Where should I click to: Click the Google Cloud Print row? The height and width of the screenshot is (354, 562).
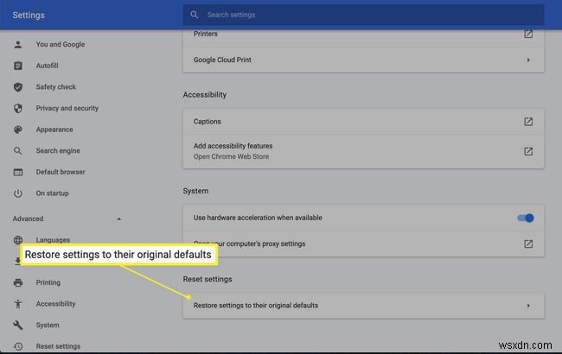coord(363,60)
